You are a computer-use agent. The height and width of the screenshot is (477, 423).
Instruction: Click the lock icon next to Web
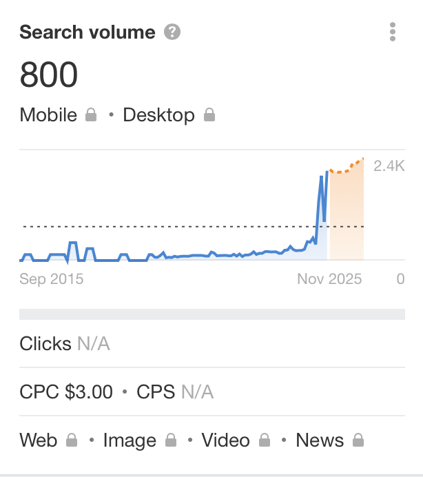coord(72,440)
